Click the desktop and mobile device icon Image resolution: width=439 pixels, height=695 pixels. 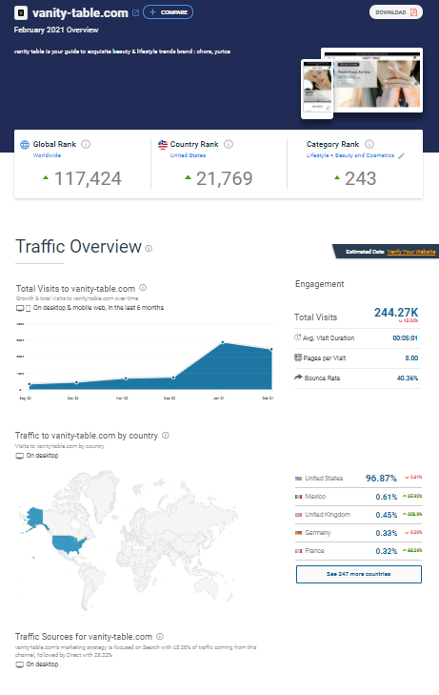coord(24,308)
